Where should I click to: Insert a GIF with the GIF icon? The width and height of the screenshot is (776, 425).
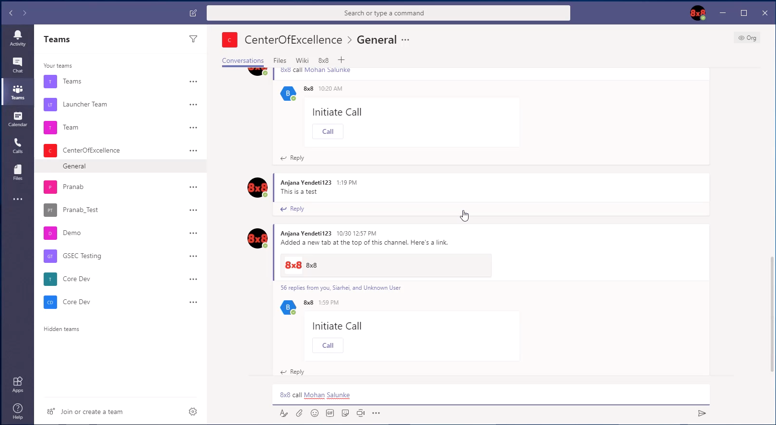coord(330,413)
